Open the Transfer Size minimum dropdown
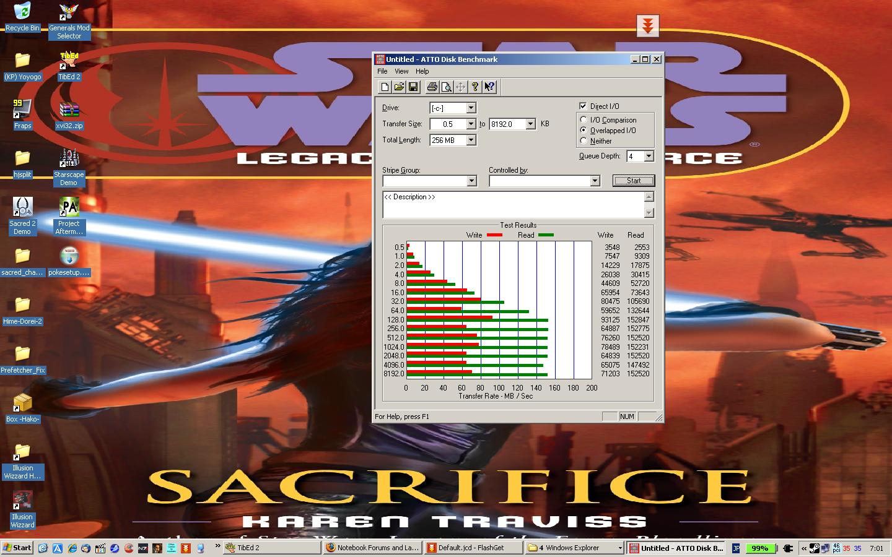The width and height of the screenshot is (892, 557). pos(471,124)
